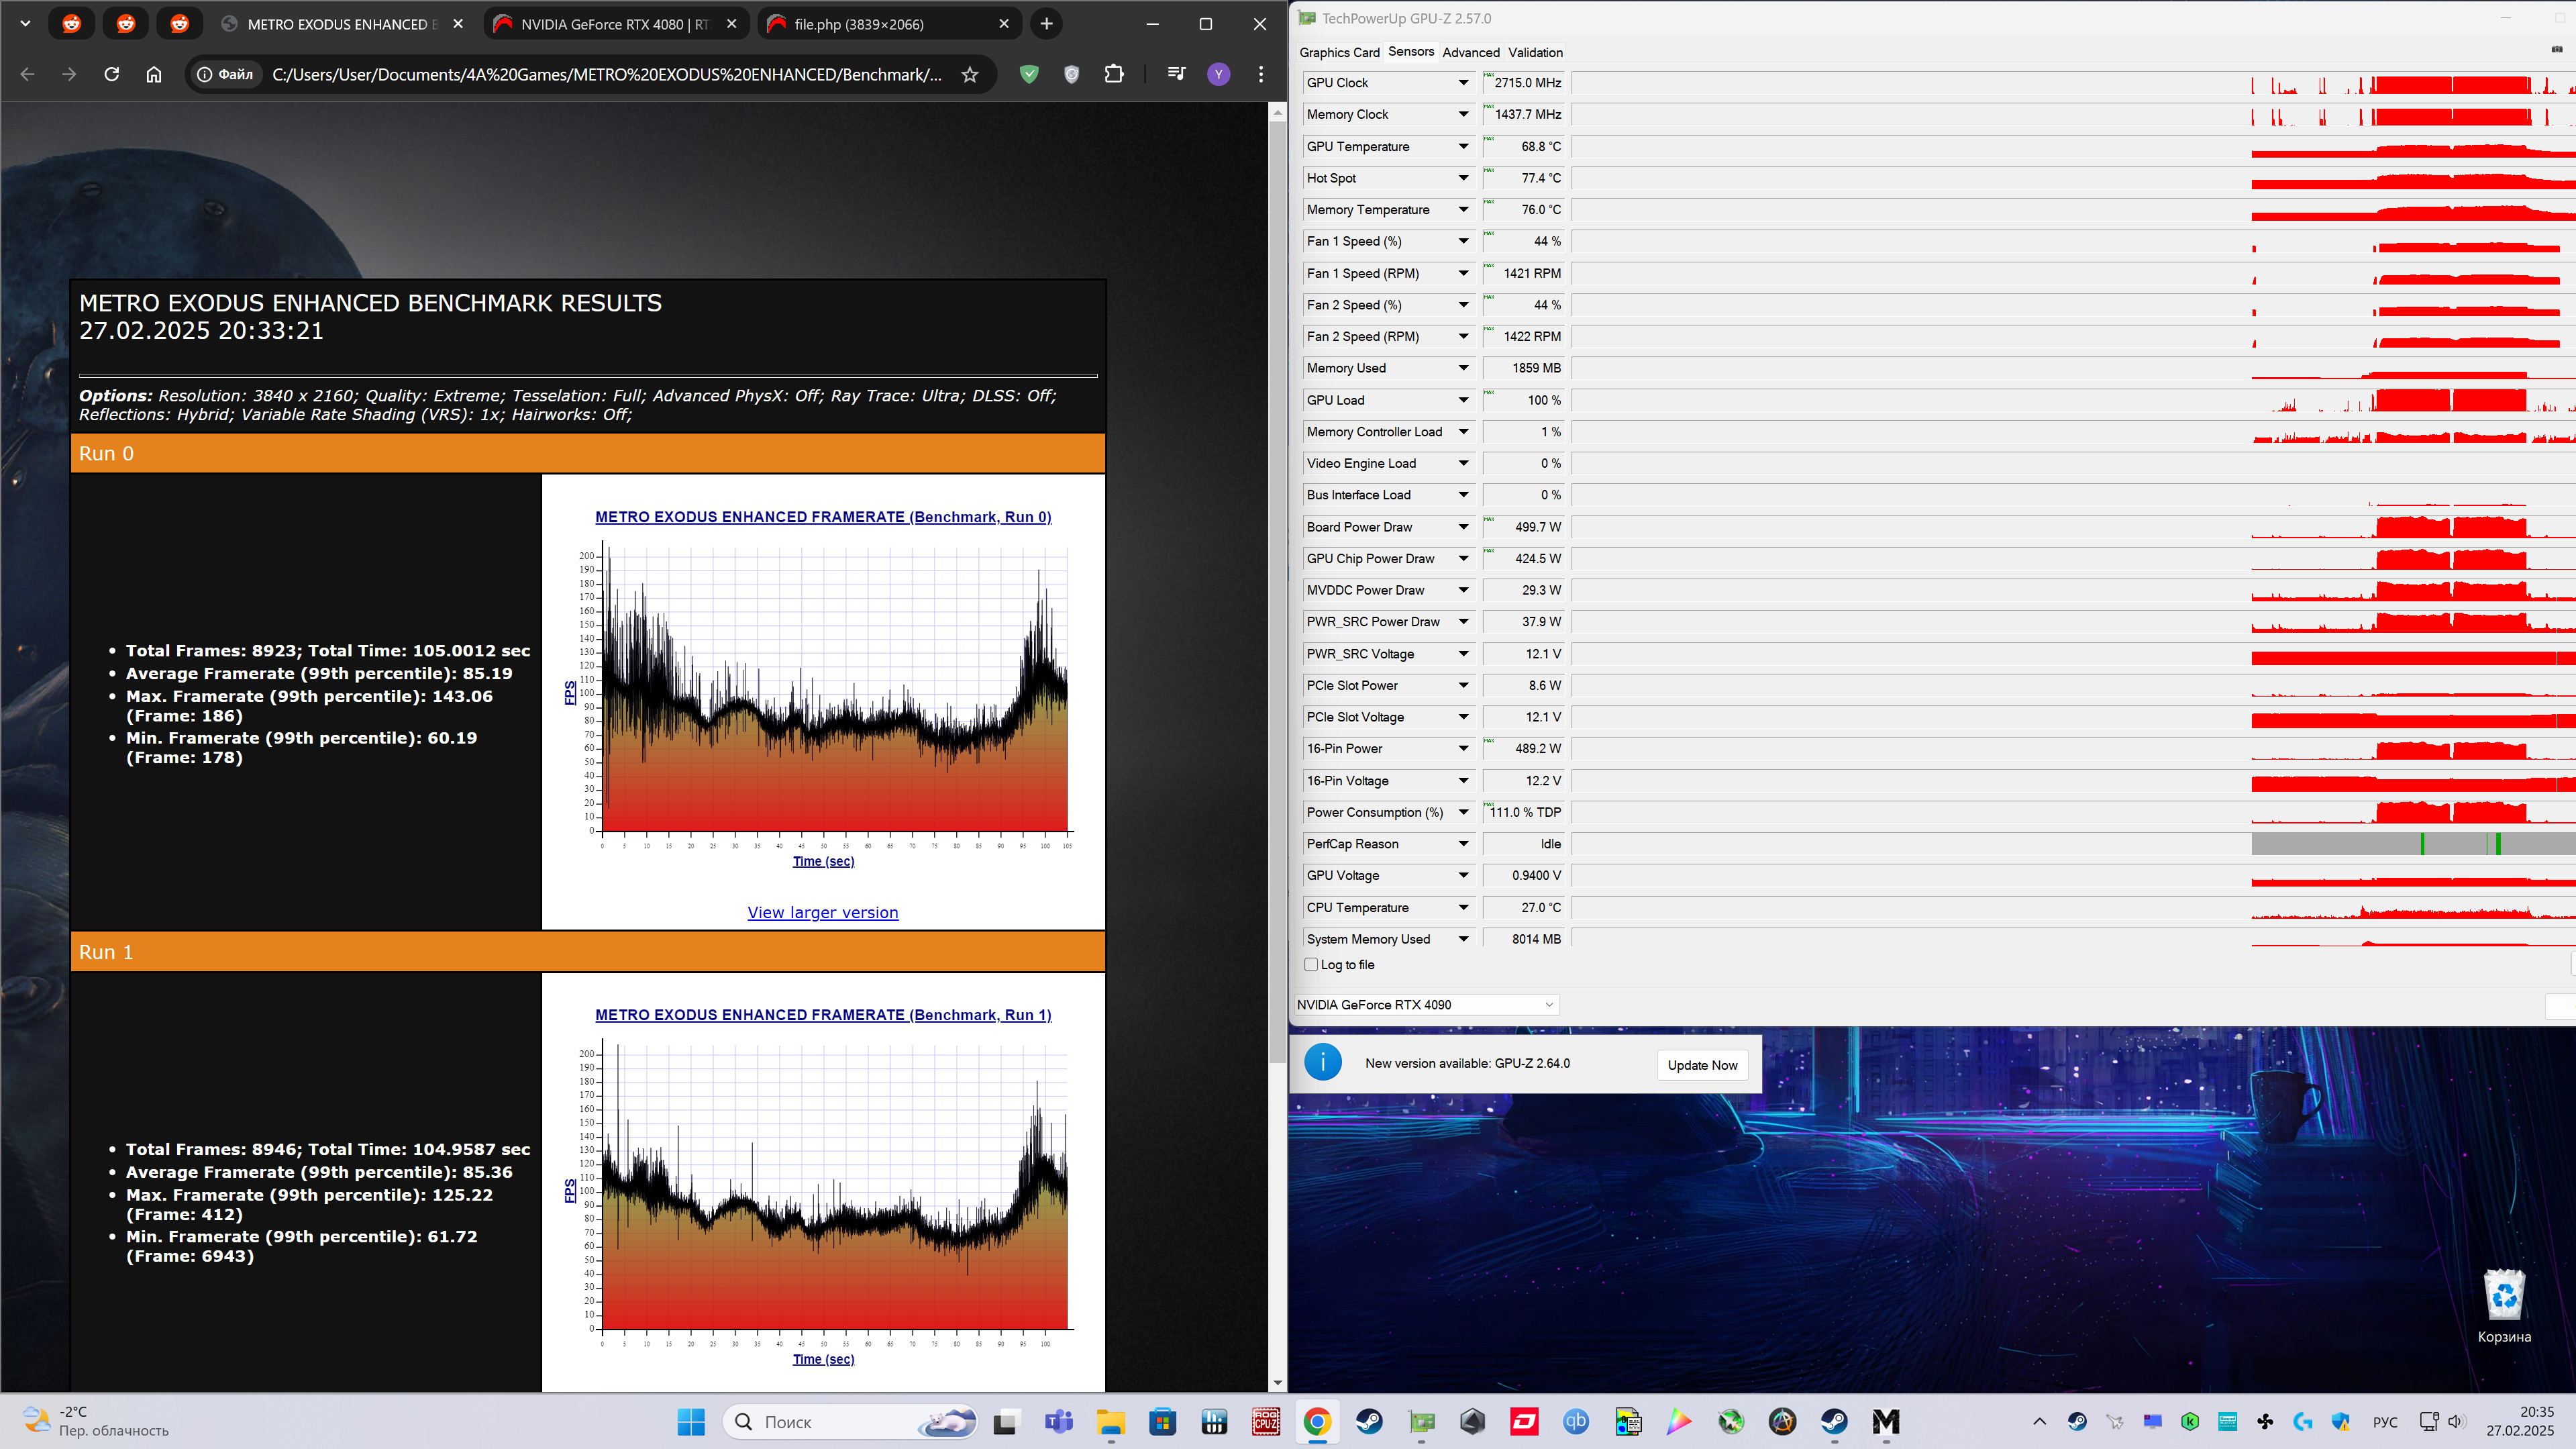Click the Update Now button
Viewport: 2576px width, 1449px height.
click(x=1702, y=1065)
